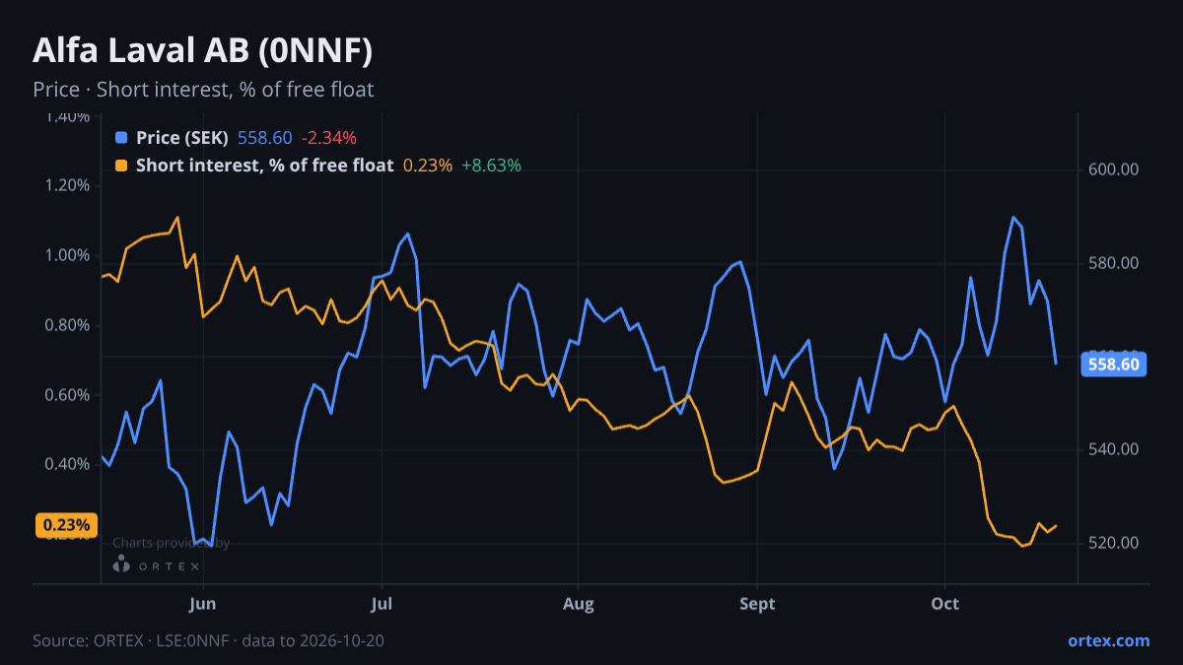Click the orange Short interest legend swatch
Image resolution: width=1183 pixels, height=665 pixels.
tap(121, 166)
